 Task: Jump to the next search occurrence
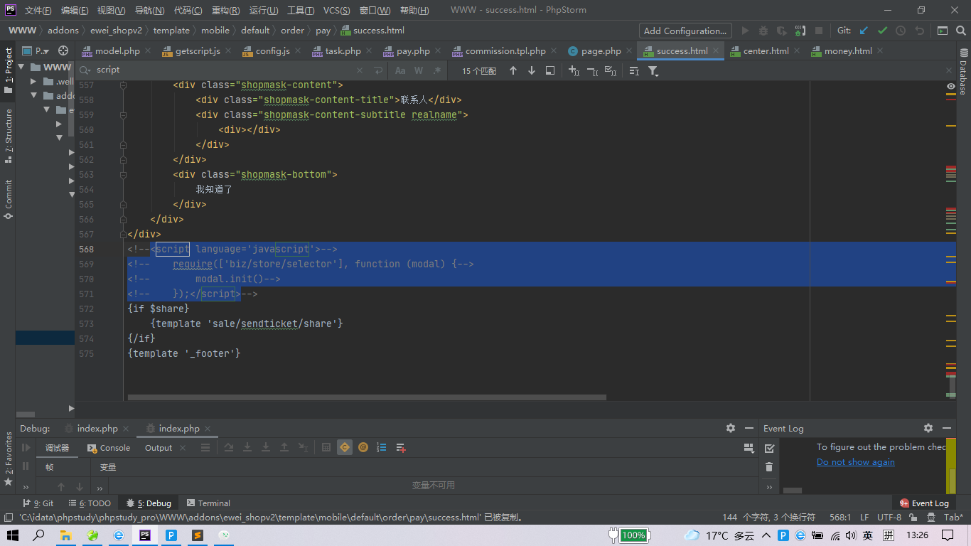tap(532, 70)
